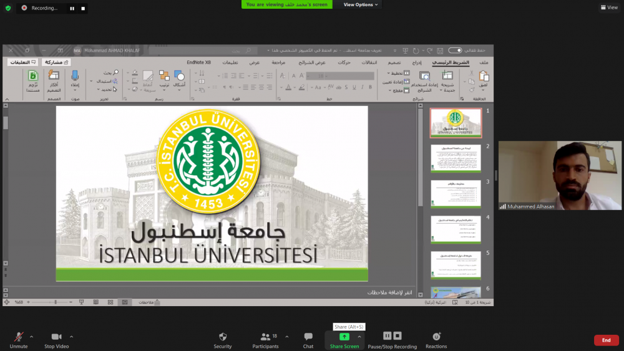Open the إدراج (Insert) ribbon tab
Viewport: 624px width, 351px height.
pyautogui.click(x=417, y=62)
